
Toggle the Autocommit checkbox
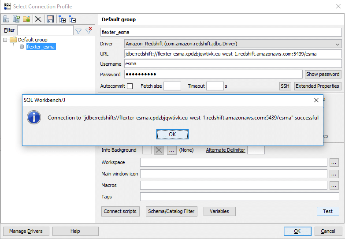click(x=130, y=86)
